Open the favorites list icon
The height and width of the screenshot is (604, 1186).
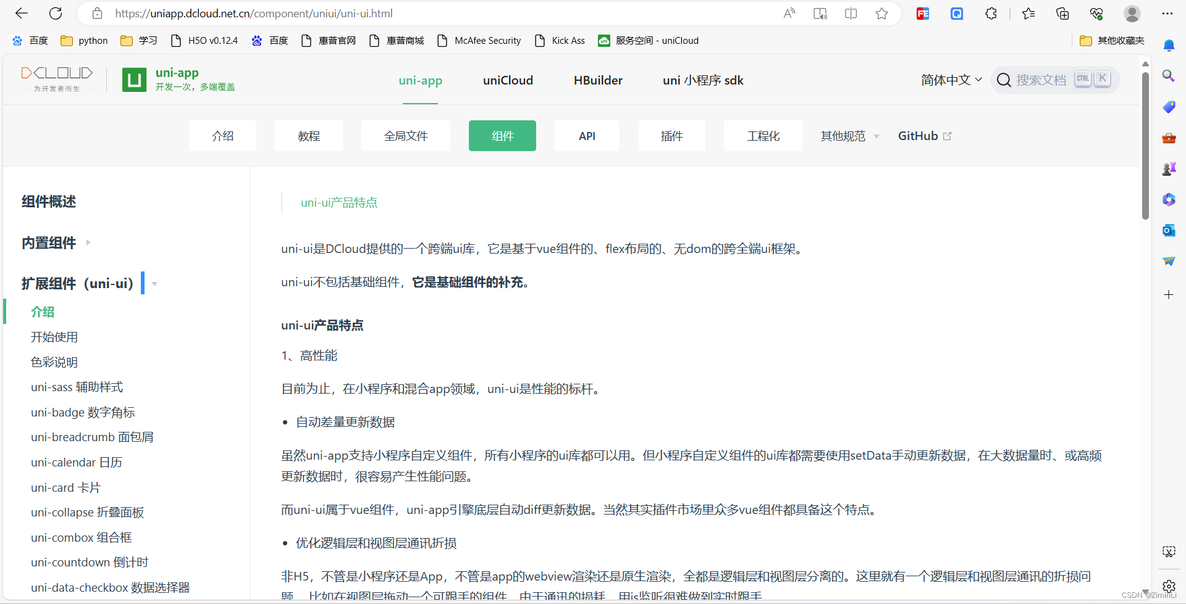(1028, 14)
